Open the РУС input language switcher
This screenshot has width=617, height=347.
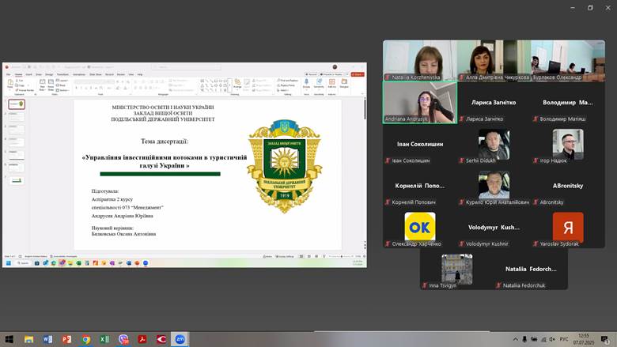564,339
